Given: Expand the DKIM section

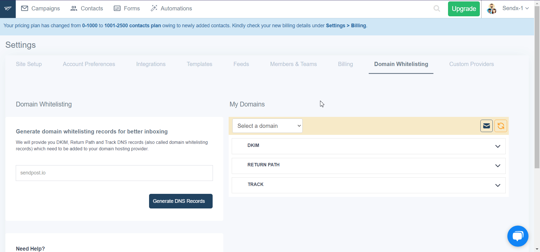Looking at the screenshot, I should (x=368, y=146).
